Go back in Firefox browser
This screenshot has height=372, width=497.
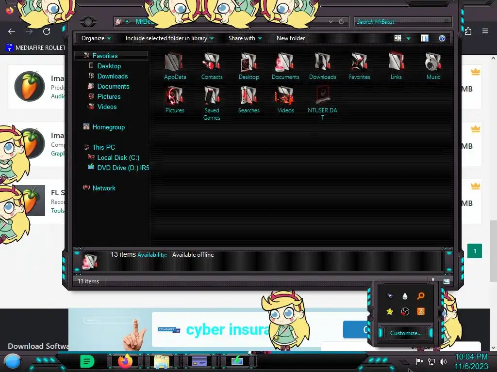tap(12, 31)
